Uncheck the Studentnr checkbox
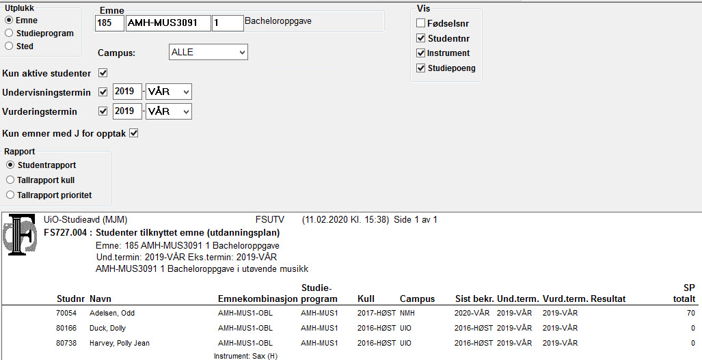Image resolution: width=702 pixels, height=360 pixels. [x=421, y=38]
